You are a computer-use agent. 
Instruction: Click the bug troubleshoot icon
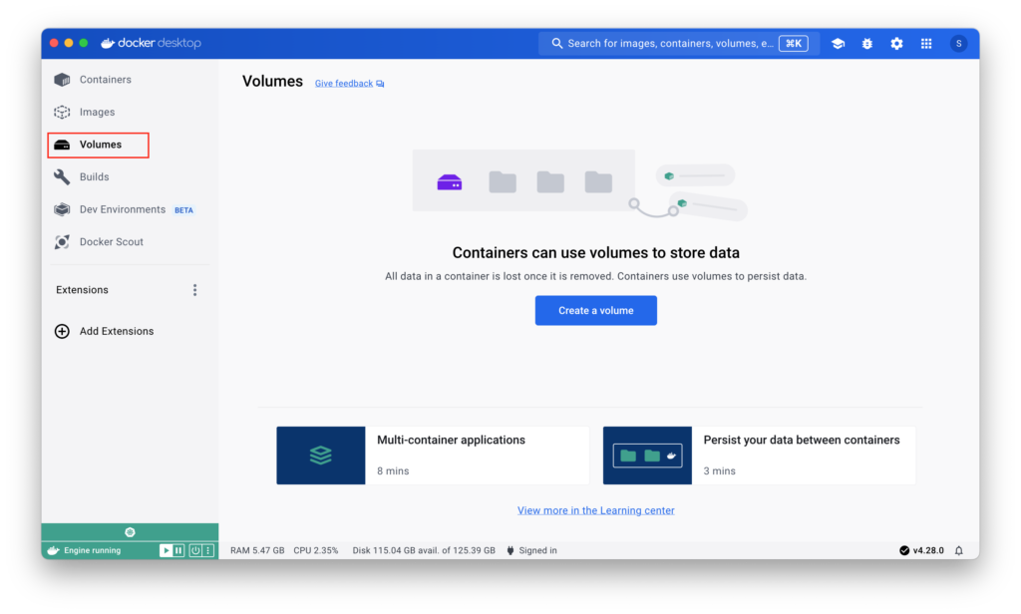[x=866, y=44]
